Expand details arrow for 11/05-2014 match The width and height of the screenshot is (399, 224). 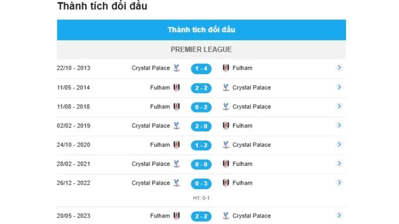pos(339,87)
